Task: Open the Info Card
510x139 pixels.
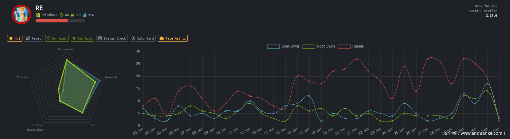Action: pos(143,38)
